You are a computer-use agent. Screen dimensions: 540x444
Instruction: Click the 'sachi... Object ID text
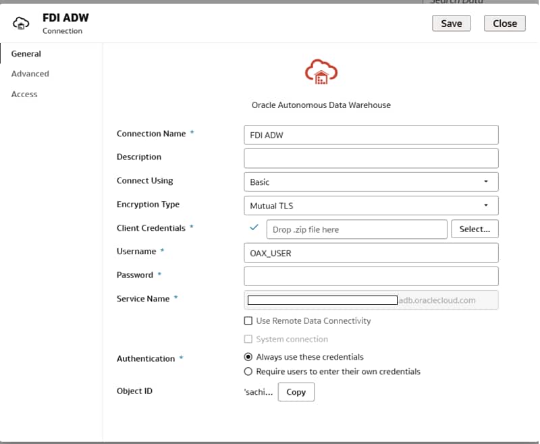pyautogui.click(x=259, y=392)
